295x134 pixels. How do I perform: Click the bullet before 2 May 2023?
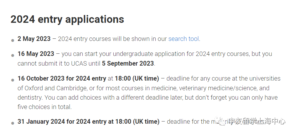coord(13,41)
